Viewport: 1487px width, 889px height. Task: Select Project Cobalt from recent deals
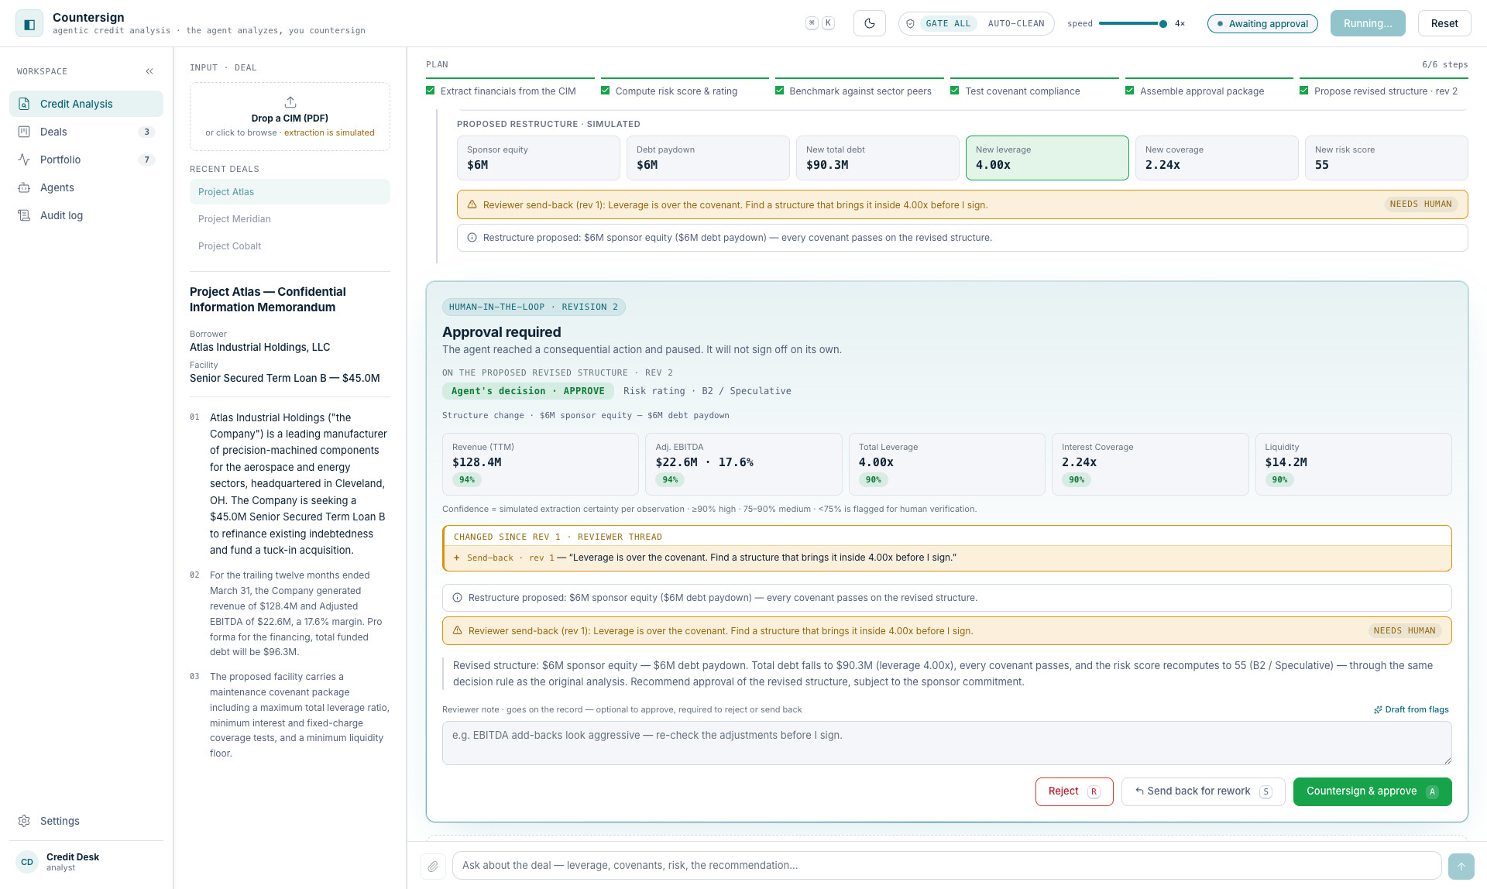[290, 246]
